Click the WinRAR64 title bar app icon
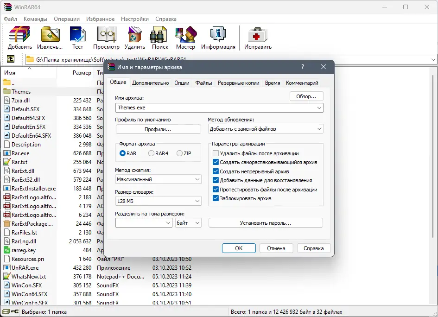Screen dimensions: 438x317 click(7, 7)
